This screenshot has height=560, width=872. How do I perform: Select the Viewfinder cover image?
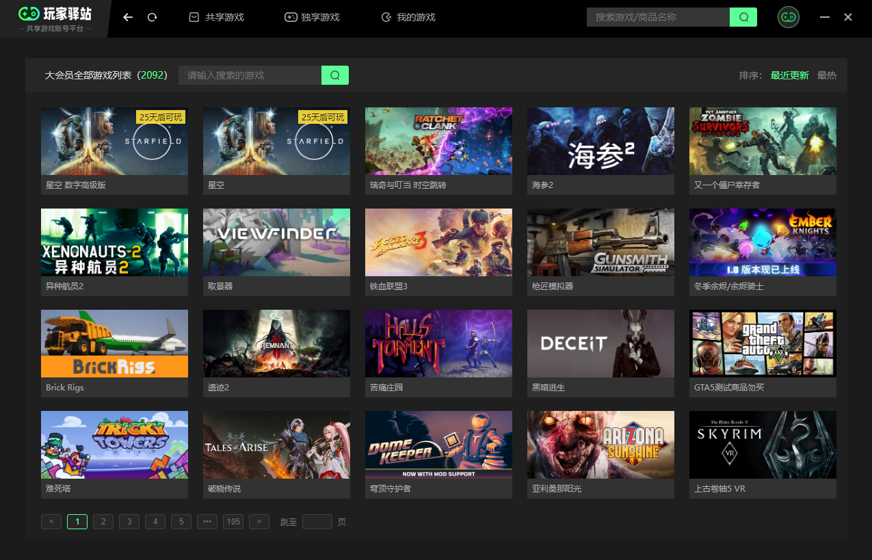276,242
